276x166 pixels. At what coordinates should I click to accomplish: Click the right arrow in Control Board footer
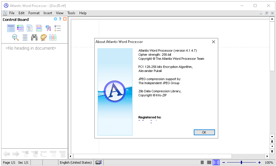16,154
